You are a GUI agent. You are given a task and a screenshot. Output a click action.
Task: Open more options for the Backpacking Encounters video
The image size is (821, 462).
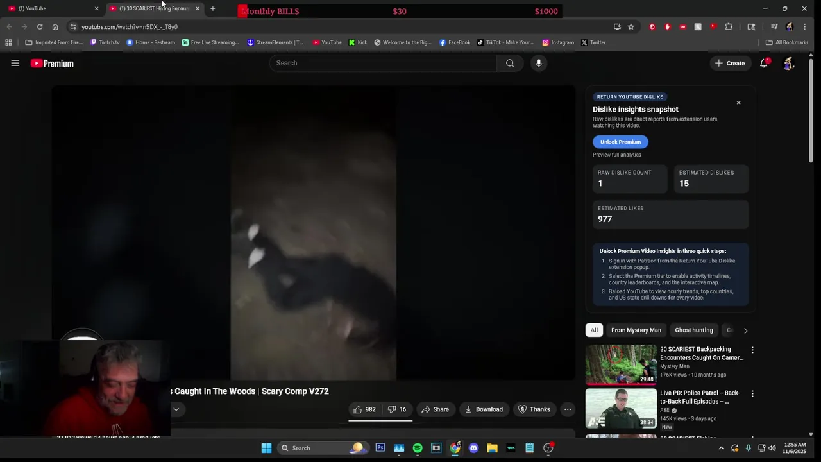pyautogui.click(x=752, y=350)
